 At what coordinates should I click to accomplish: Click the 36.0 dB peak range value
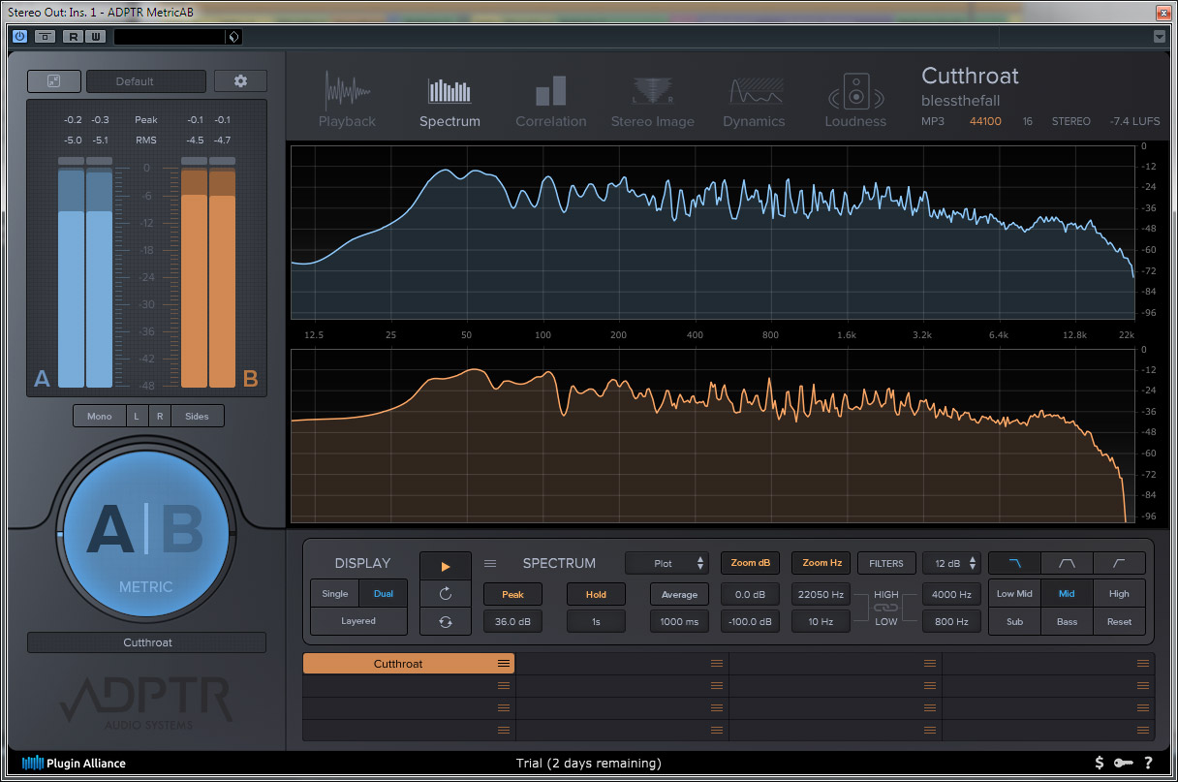[x=512, y=622]
